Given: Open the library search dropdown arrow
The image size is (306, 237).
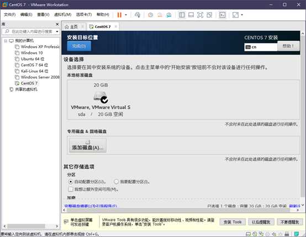Looking at the screenshot, I should (x=57, y=31).
